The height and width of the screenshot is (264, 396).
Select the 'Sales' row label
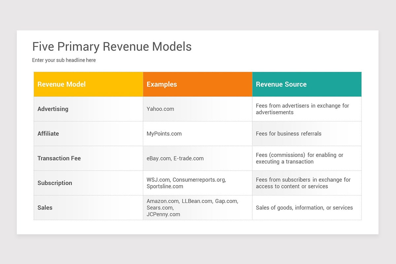[x=45, y=208]
